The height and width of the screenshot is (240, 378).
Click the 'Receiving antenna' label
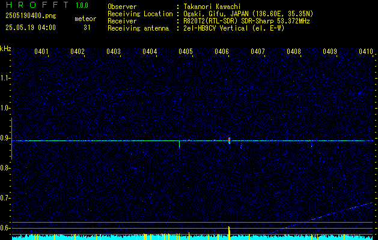[138, 28]
